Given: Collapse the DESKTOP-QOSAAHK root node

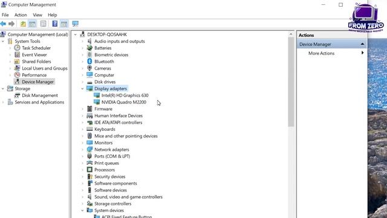Looking at the screenshot, I should click(x=76, y=35).
